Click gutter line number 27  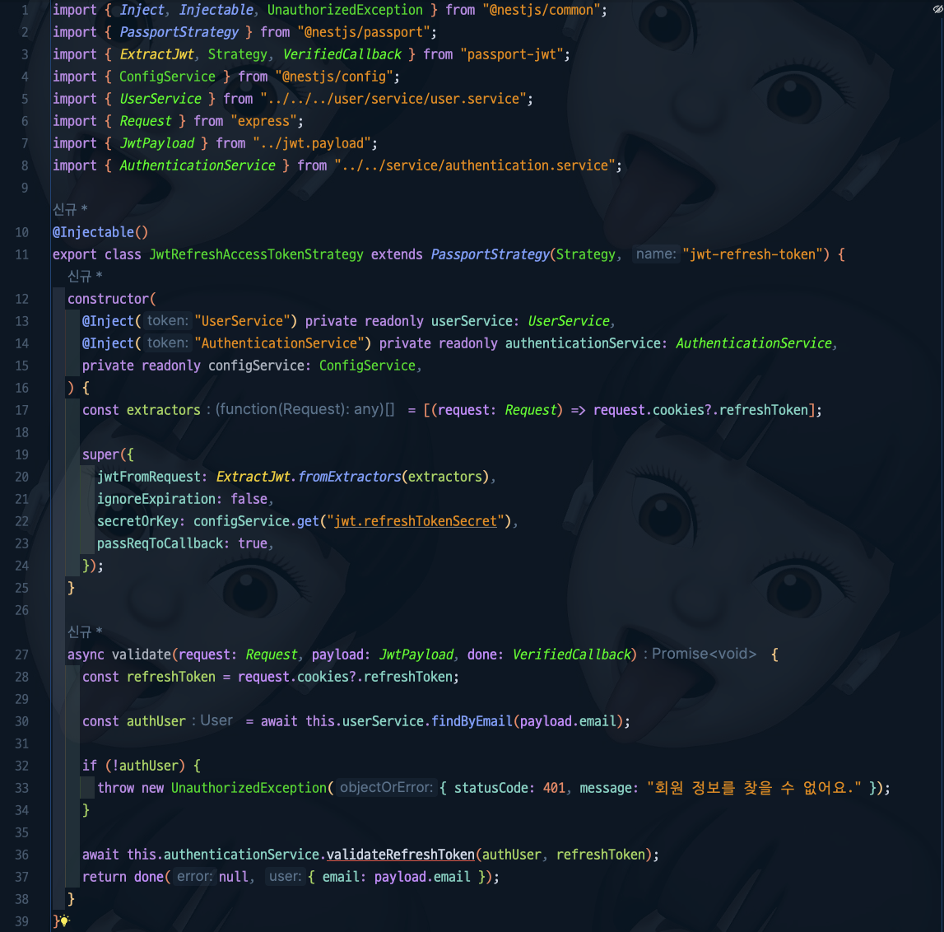click(x=21, y=655)
